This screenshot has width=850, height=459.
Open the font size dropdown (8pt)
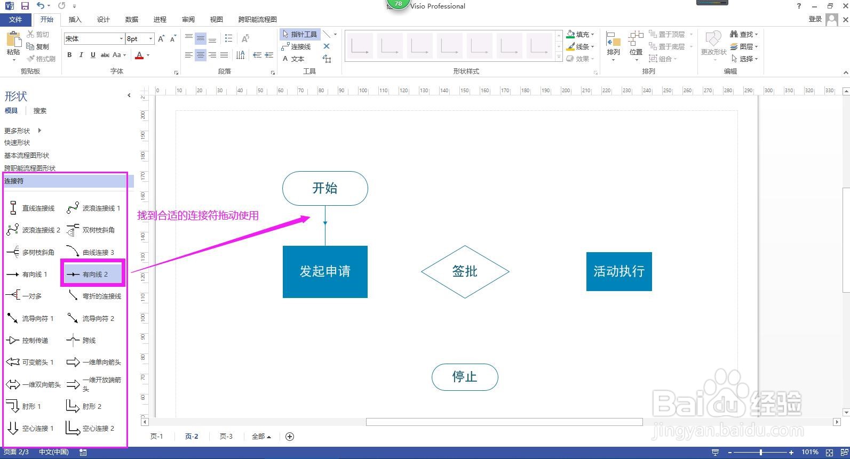pyautogui.click(x=150, y=38)
